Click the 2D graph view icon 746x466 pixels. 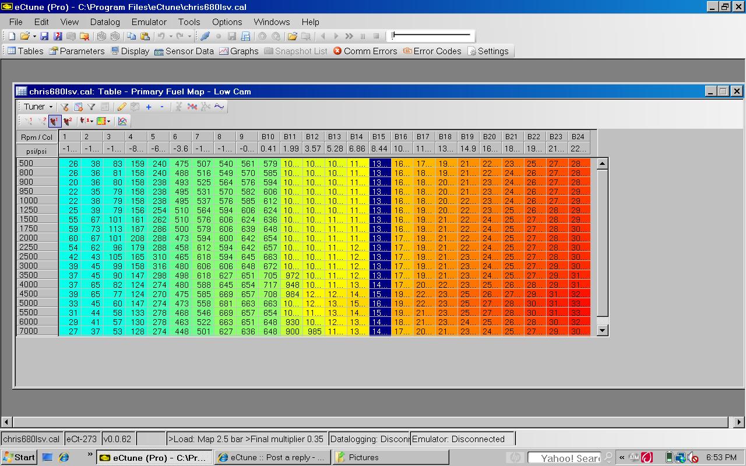point(122,121)
